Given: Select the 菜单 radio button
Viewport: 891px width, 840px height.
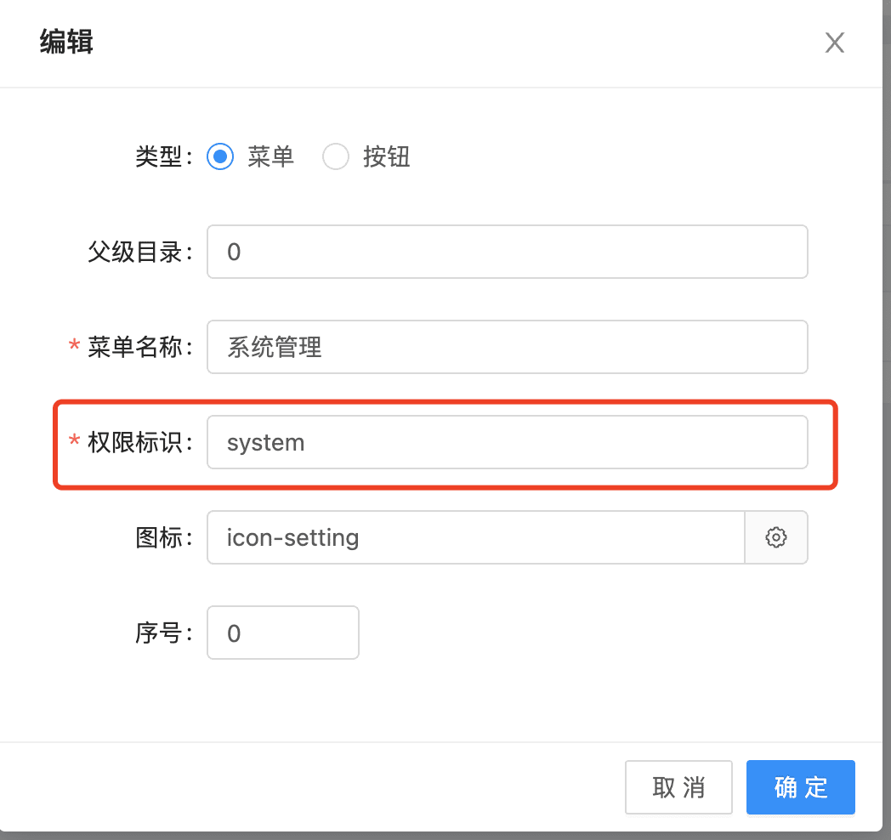Looking at the screenshot, I should 220,156.
